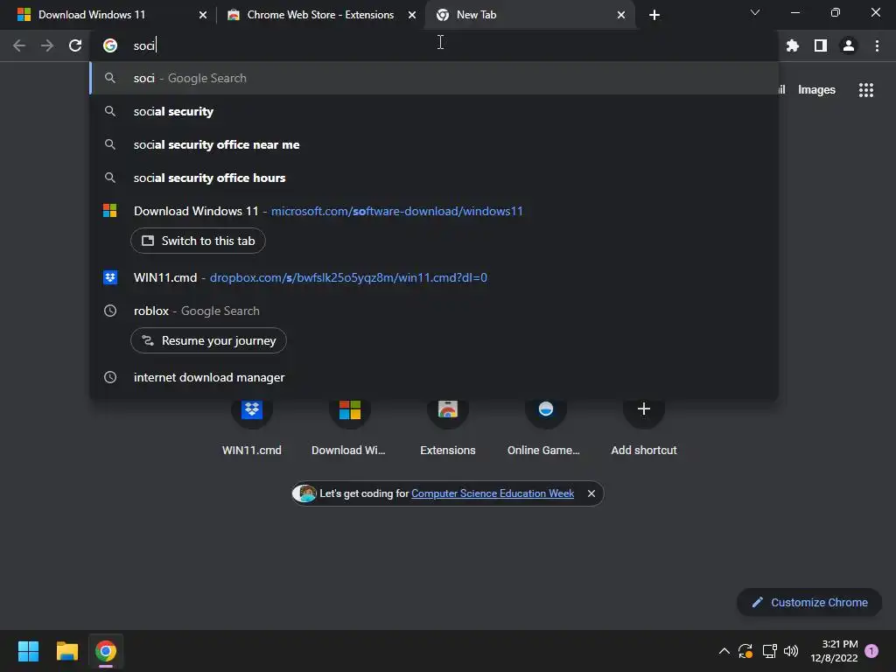Open the WIN11.cmd shortcut tile
The width and height of the screenshot is (896, 672).
[x=251, y=426]
